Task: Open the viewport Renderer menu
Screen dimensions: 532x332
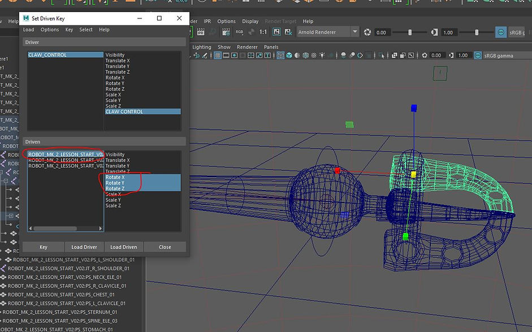Action: (x=247, y=47)
